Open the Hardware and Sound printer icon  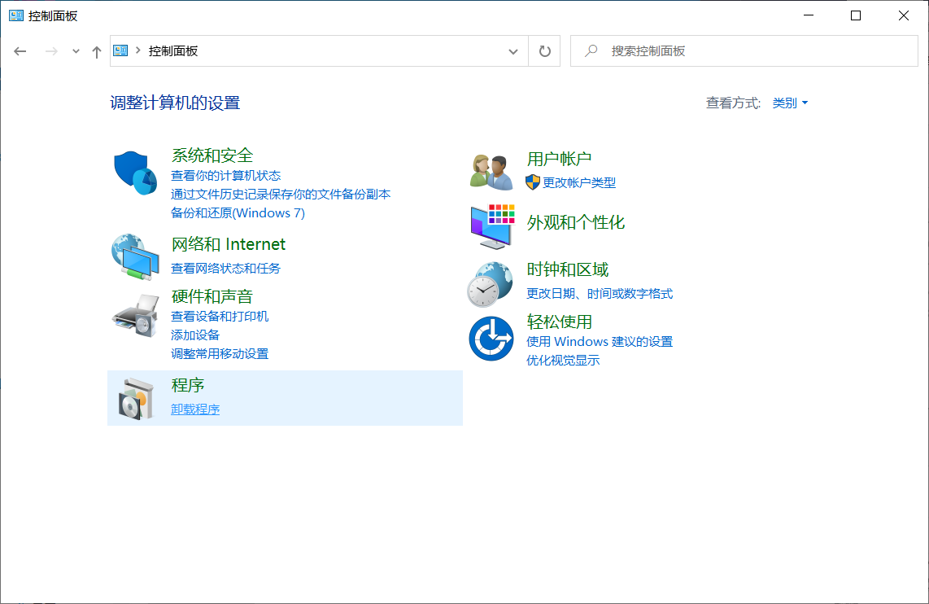136,315
